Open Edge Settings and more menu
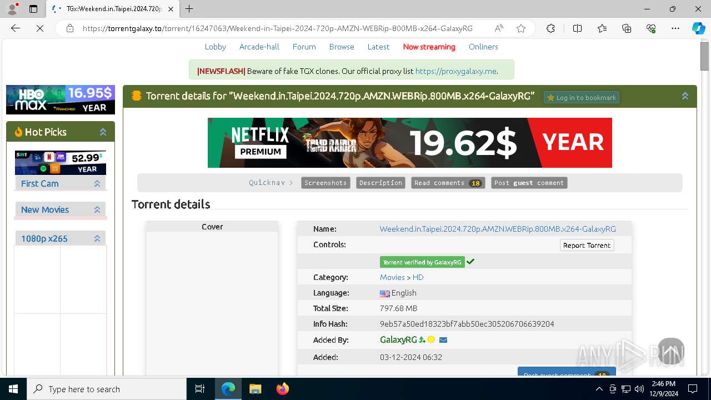Screen dimensions: 711x400 pyautogui.click(x=675, y=28)
